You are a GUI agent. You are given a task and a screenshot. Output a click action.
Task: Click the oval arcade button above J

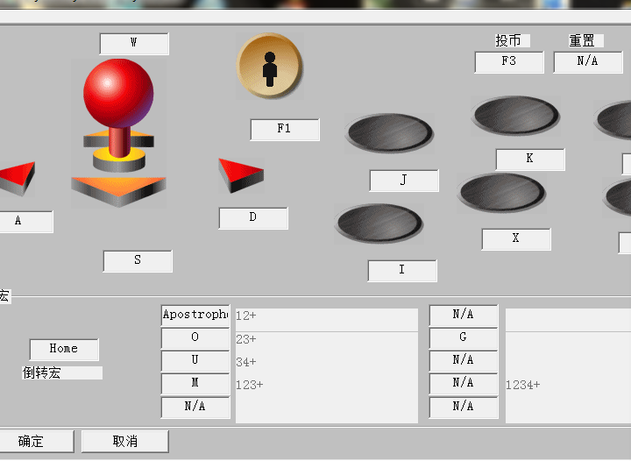(389, 132)
